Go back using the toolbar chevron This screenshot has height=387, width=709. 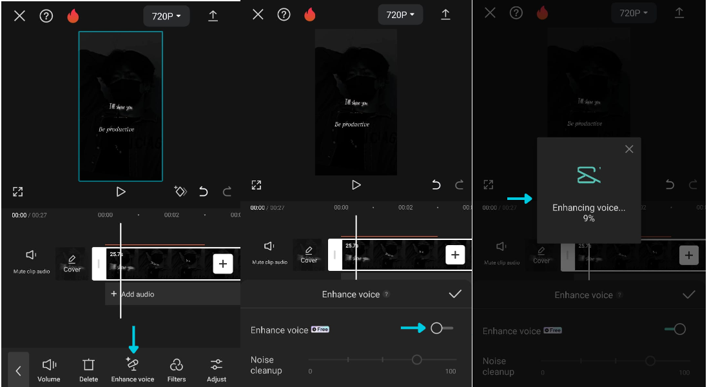pyautogui.click(x=19, y=371)
